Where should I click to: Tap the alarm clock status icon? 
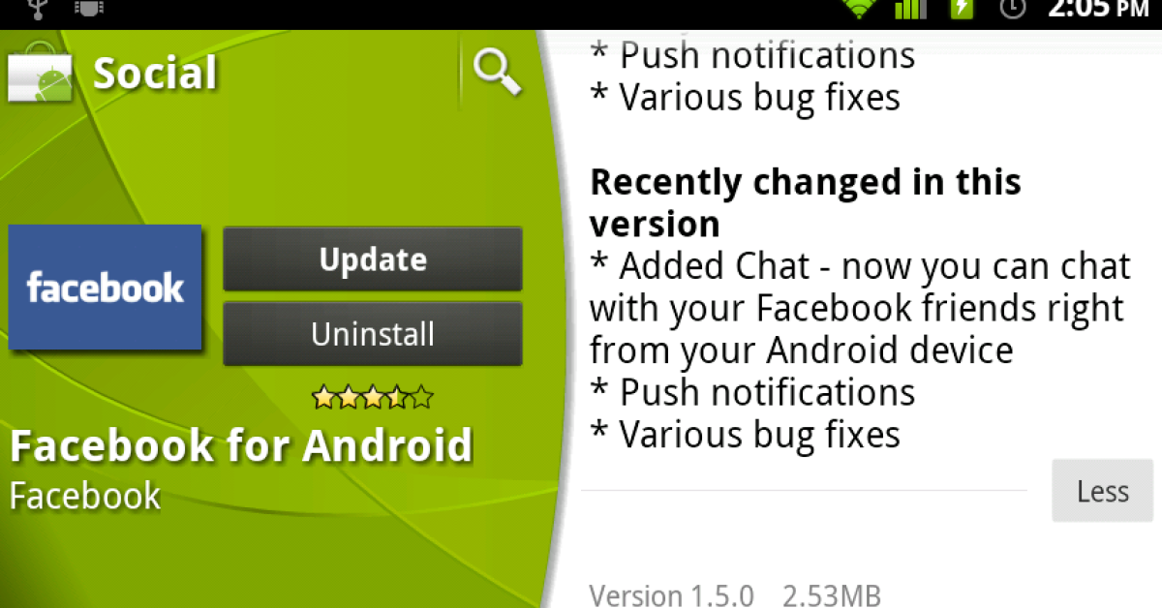coord(1013,10)
